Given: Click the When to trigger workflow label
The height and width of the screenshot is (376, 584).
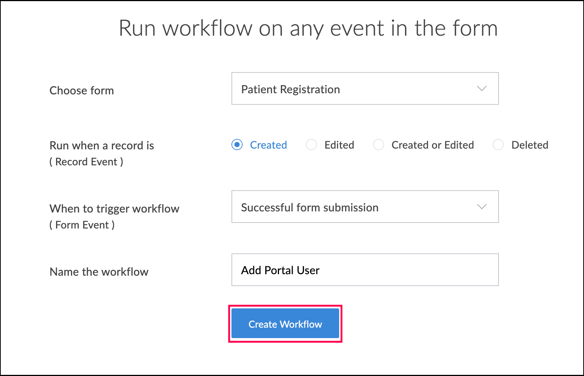Looking at the screenshot, I should tap(114, 209).
